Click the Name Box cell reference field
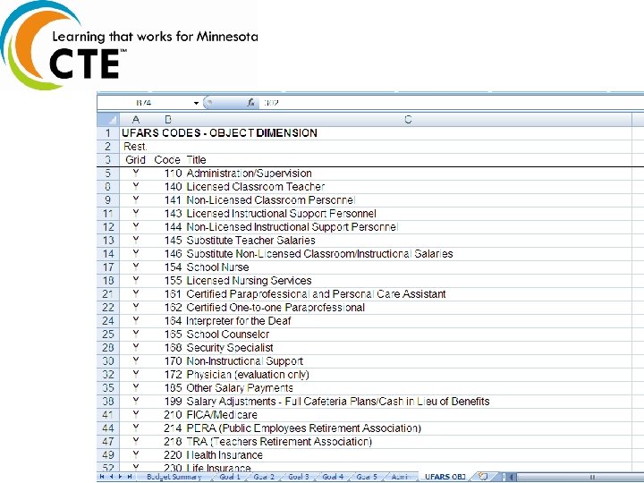The height and width of the screenshot is (483, 644). click(x=145, y=103)
